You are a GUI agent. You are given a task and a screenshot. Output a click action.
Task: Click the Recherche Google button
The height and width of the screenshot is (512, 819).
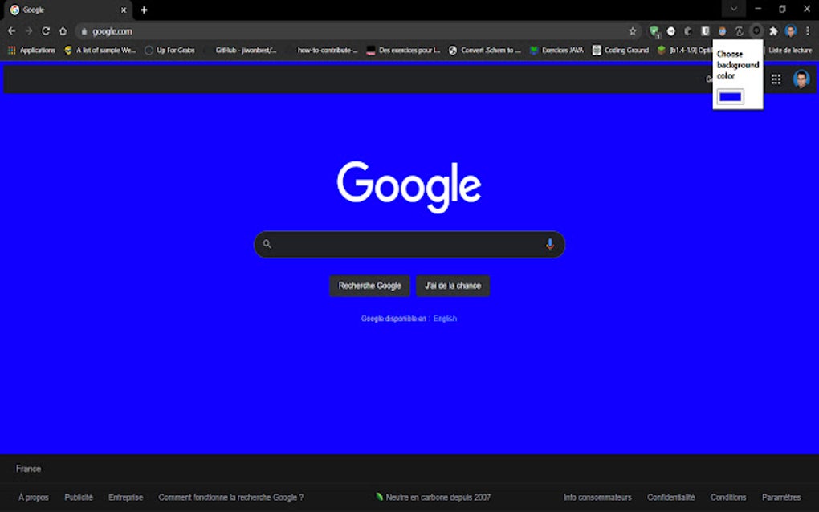[369, 286]
